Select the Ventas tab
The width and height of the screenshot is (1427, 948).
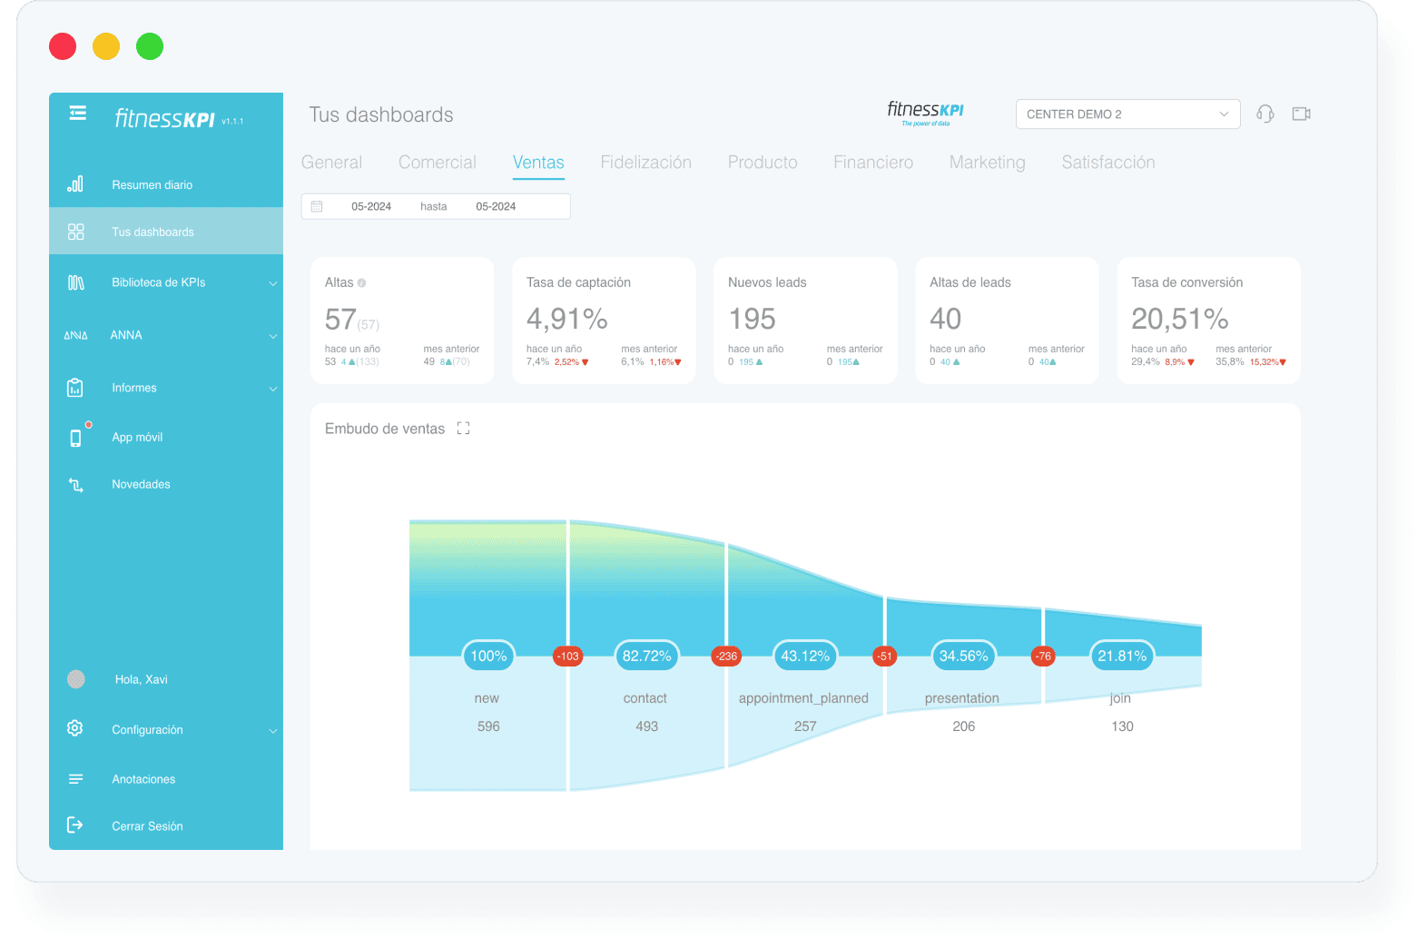click(x=538, y=163)
